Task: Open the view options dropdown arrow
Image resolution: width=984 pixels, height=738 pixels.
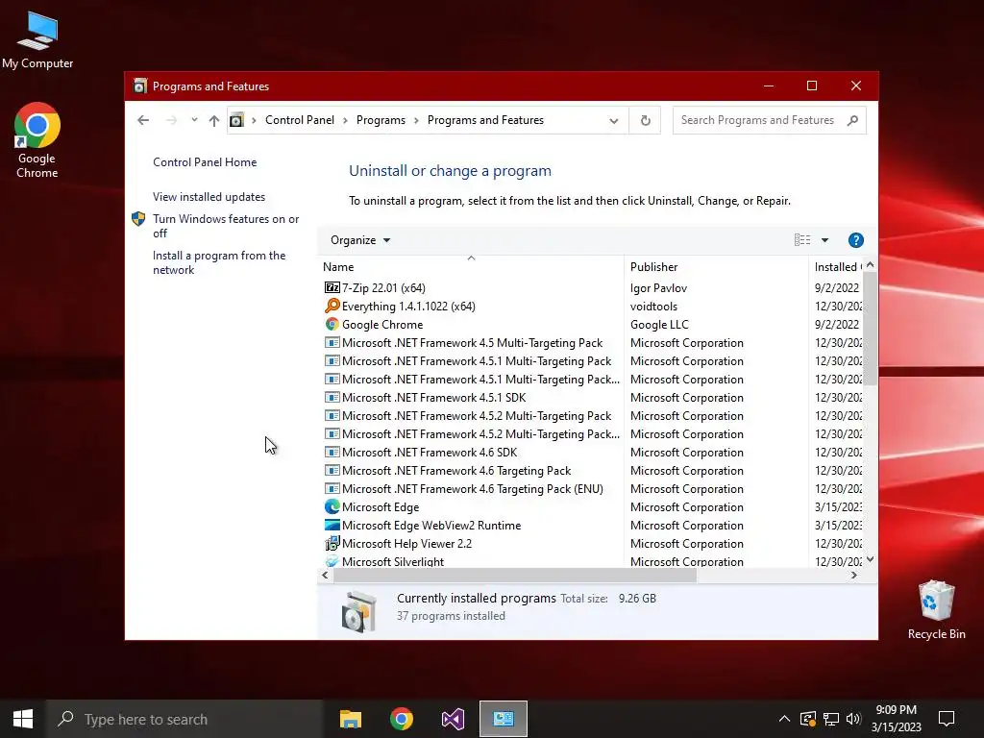Action: 824,240
